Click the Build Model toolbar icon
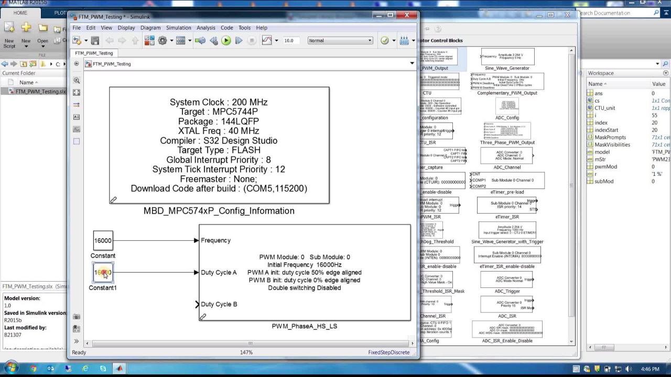The width and height of the screenshot is (671, 377). coord(404,40)
